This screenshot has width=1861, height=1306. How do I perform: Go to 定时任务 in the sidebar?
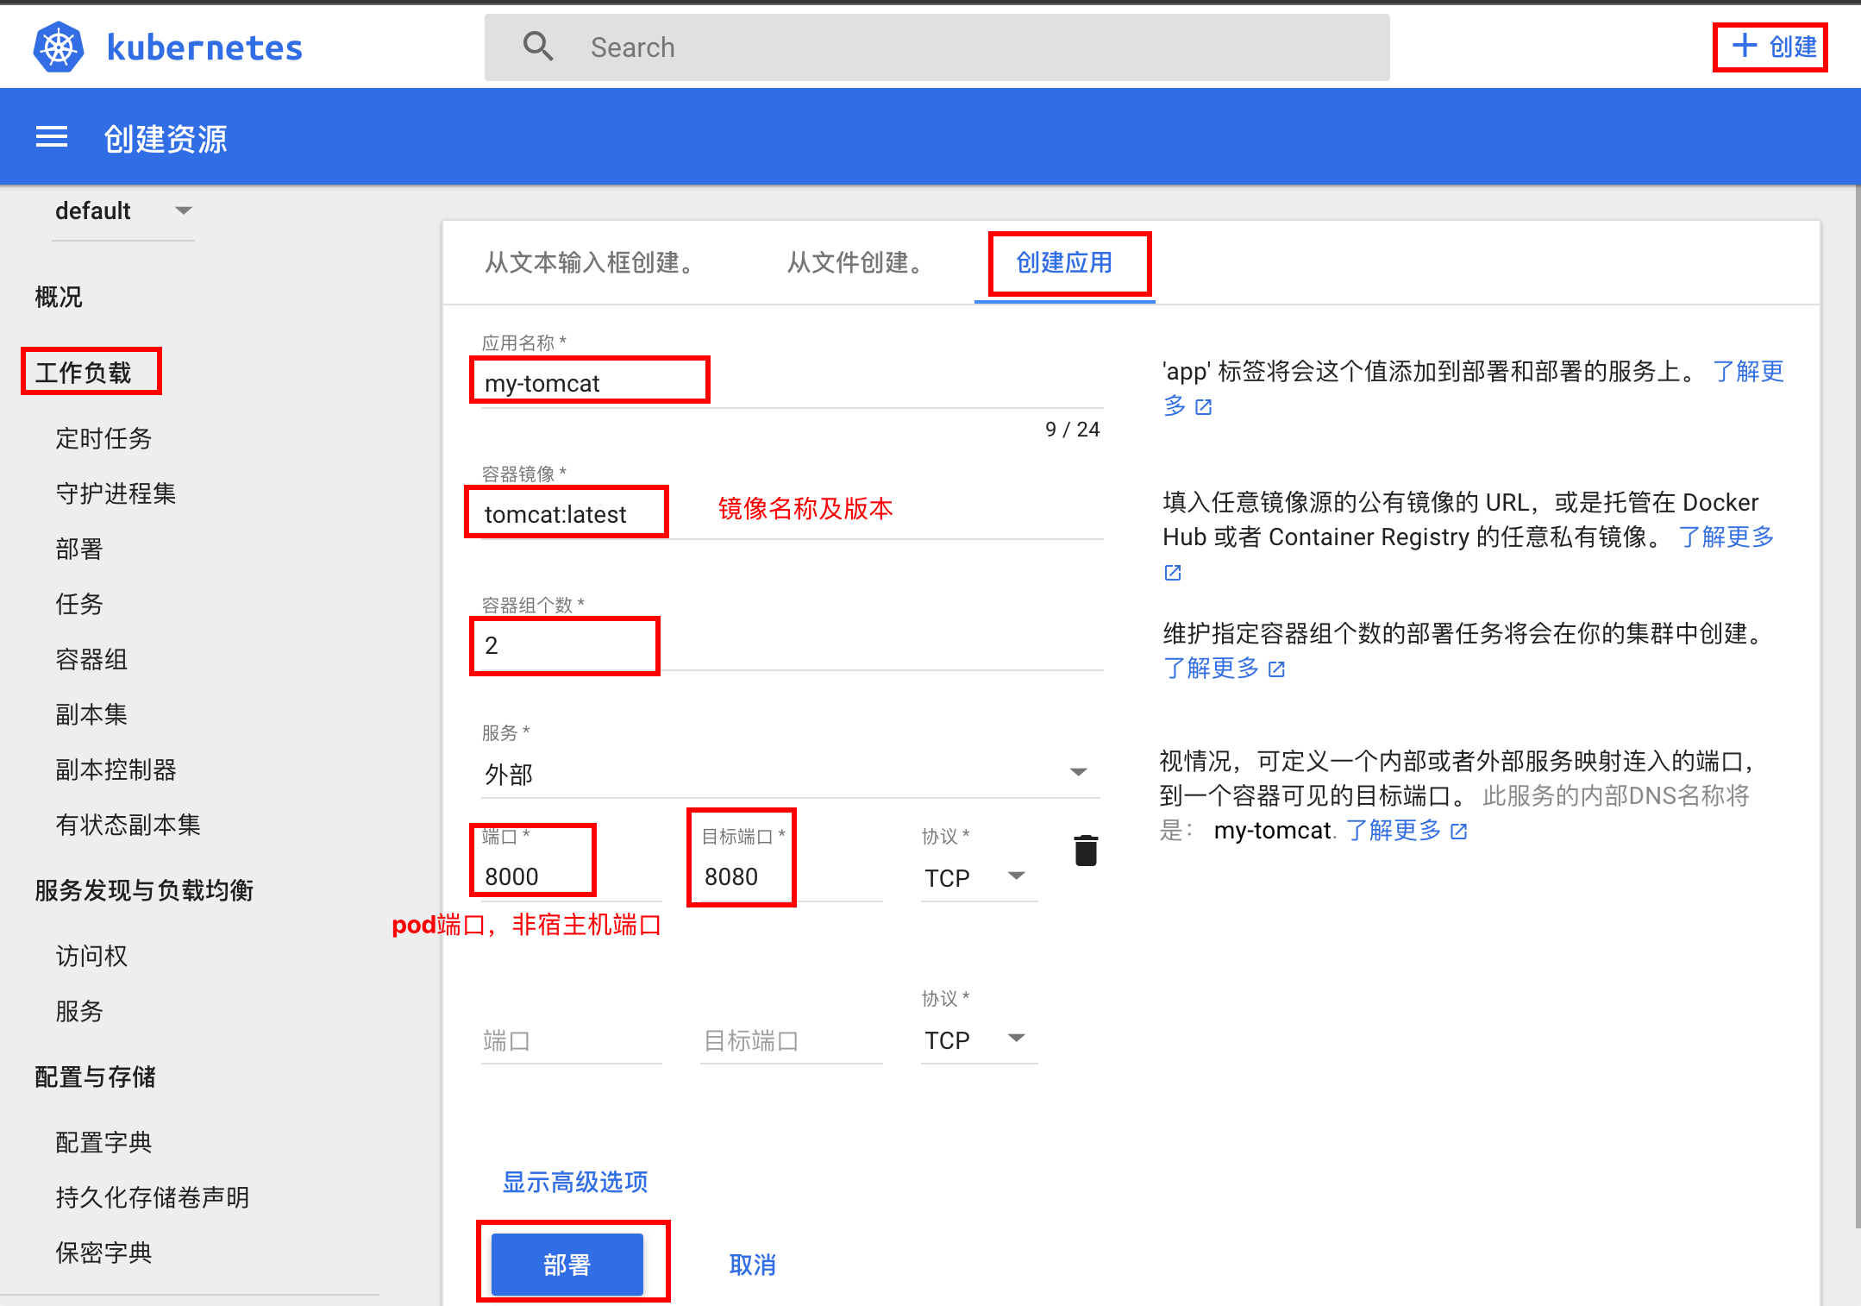point(103,438)
